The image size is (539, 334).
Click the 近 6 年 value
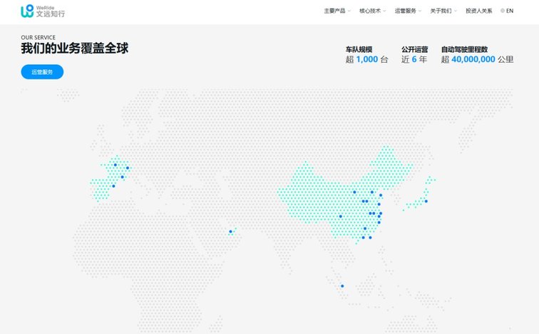coord(414,59)
